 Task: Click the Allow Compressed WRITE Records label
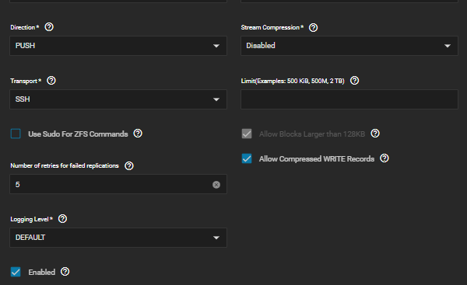(x=317, y=159)
